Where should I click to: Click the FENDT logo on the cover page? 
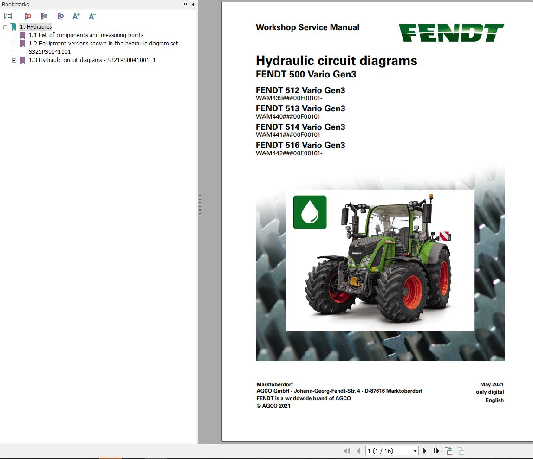(x=451, y=32)
